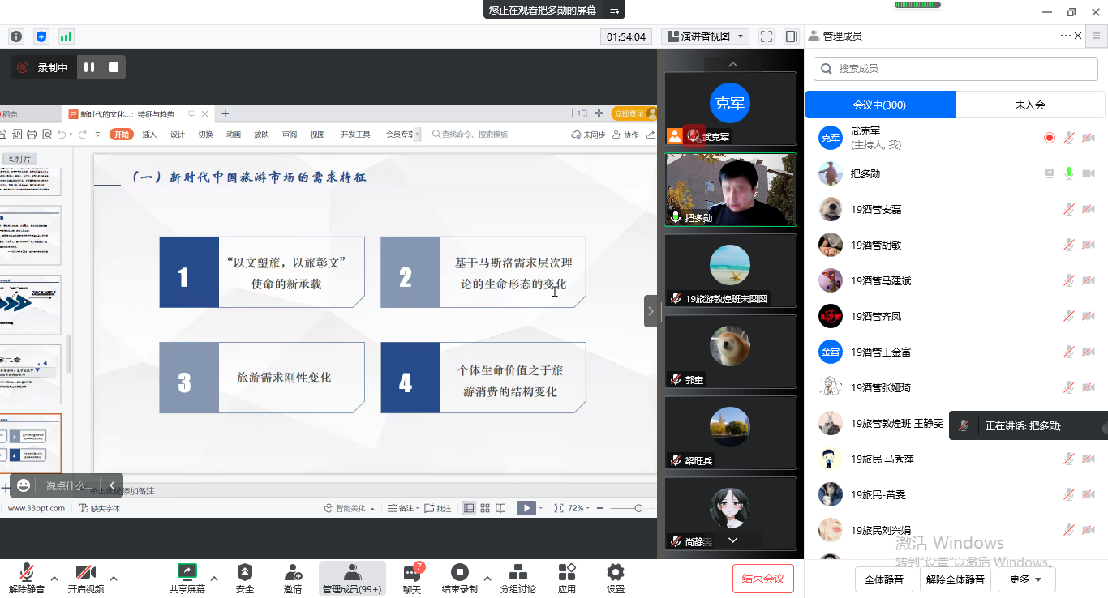Click the meeting info icon at top-left
The image size is (1108, 598).
[16, 36]
